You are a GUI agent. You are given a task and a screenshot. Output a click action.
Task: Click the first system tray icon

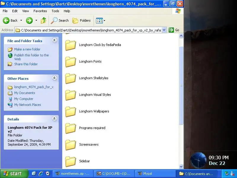pos(226,174)
